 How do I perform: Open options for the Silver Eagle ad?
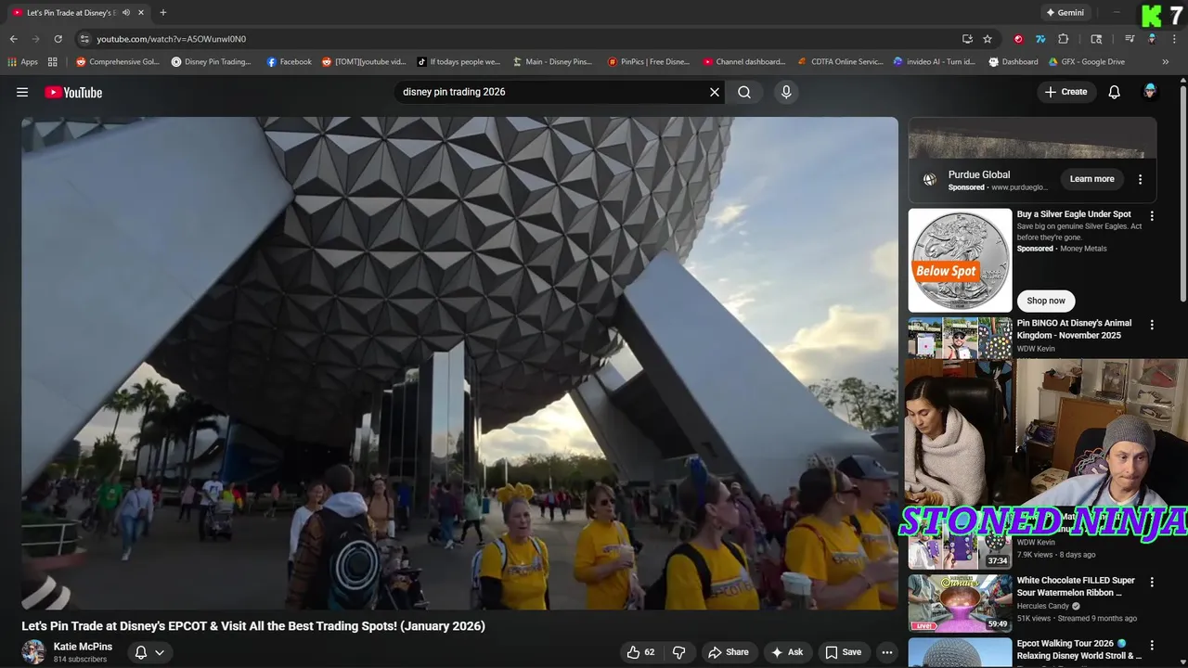coord(1152,216)
